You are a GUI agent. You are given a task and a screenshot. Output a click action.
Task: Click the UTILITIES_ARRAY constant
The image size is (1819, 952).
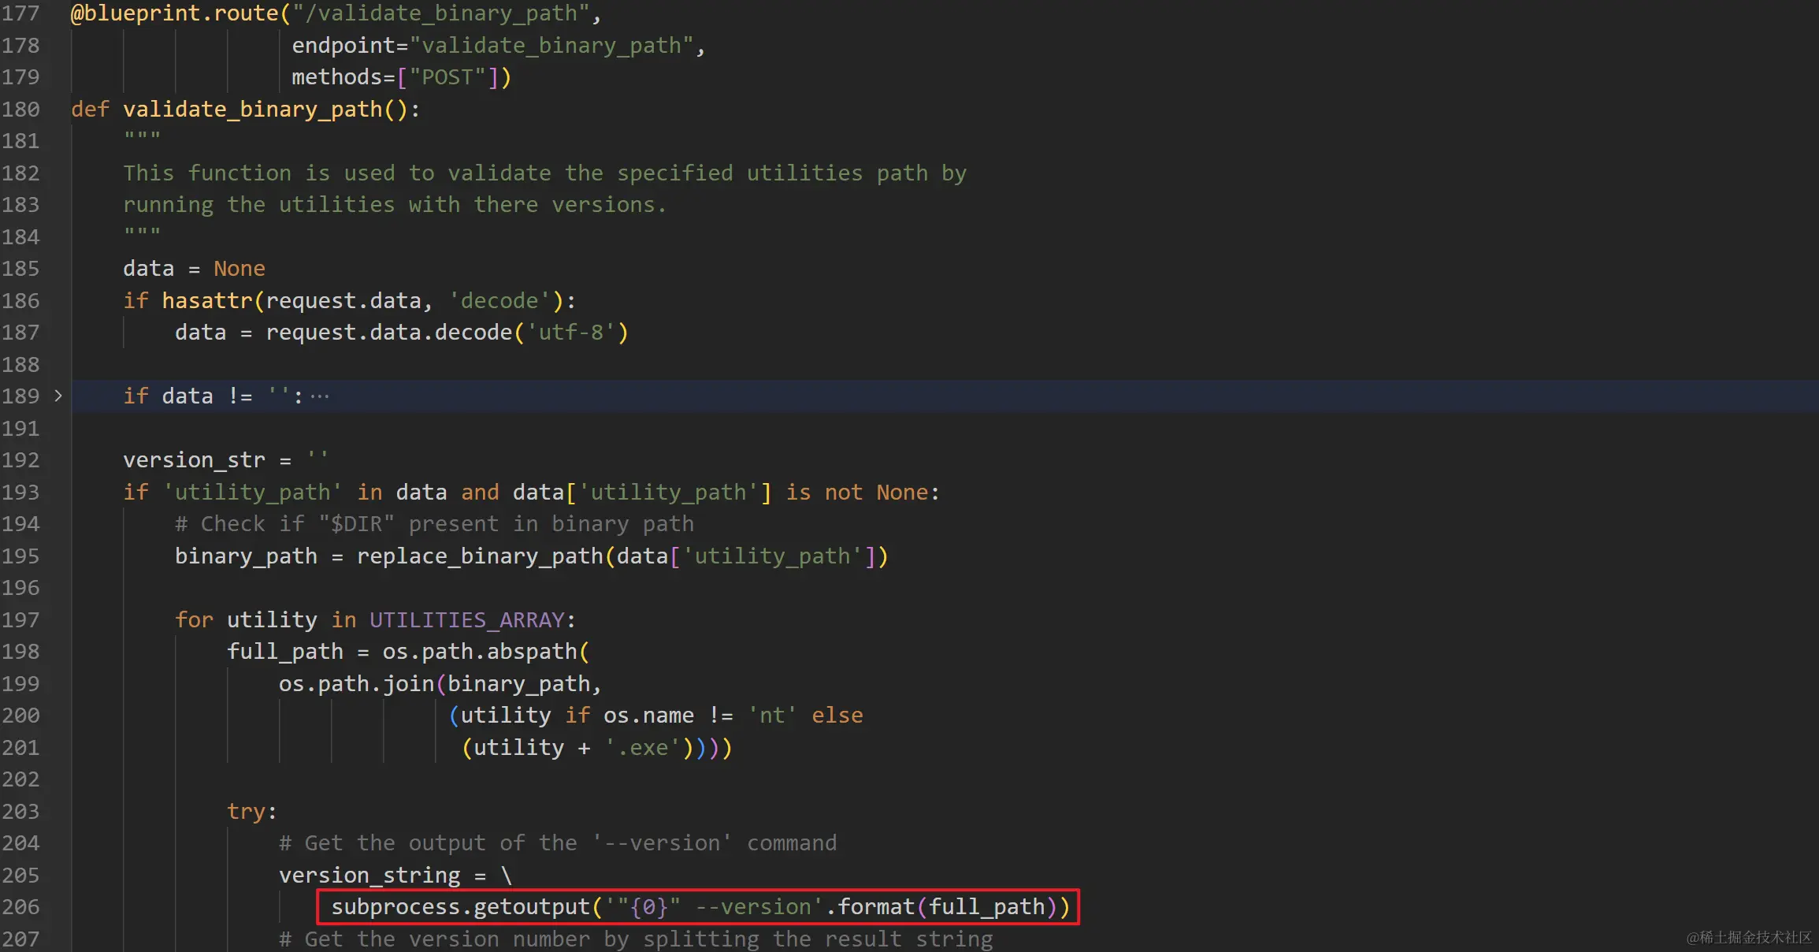click(x=466, y=619)
